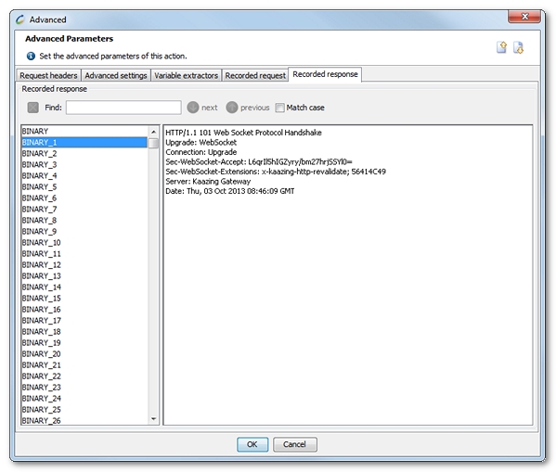Click the list scrollbar down arrow
556x472 pixels.
point(153,418)
